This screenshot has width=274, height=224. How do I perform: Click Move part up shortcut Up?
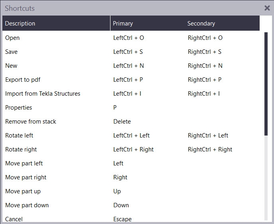[x=117, y=191]
